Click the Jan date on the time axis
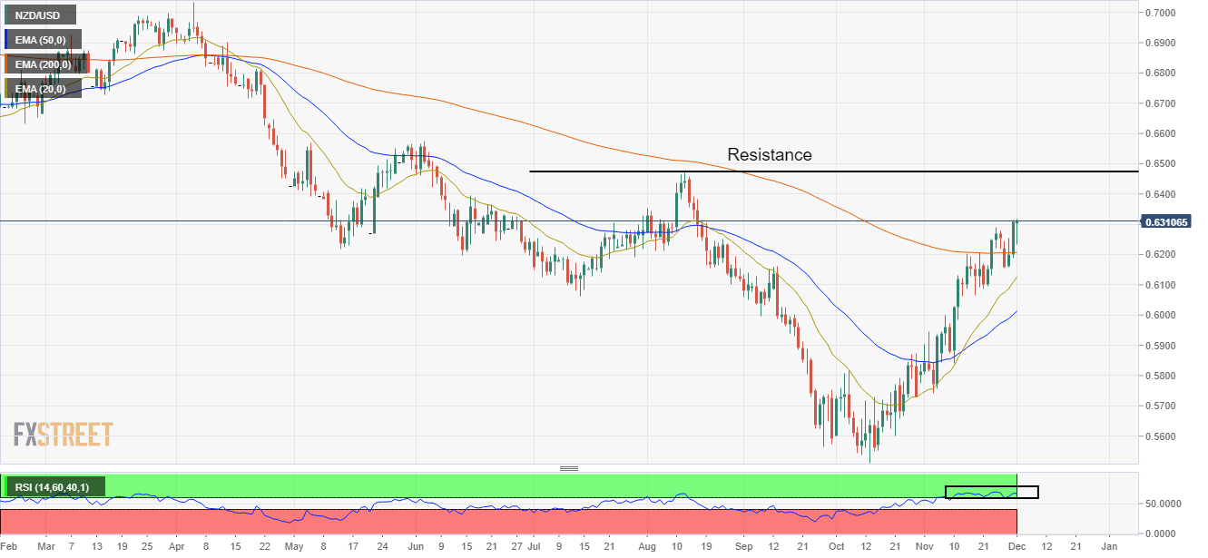1208x558 pixels. click(1109, 547)
